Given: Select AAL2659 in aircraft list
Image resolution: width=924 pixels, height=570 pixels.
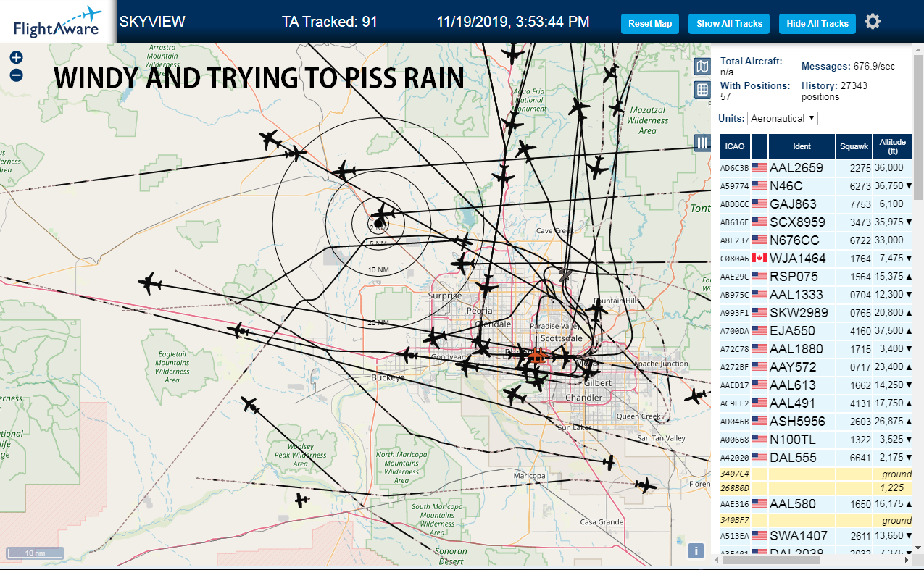Looking at the screenshot, I should click(816, 167).
